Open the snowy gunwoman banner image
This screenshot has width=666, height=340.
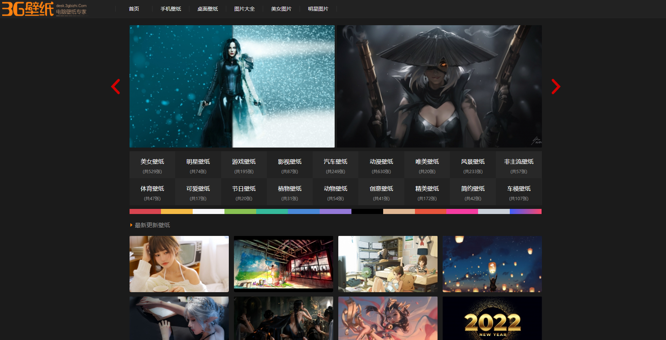pos(232,86)
